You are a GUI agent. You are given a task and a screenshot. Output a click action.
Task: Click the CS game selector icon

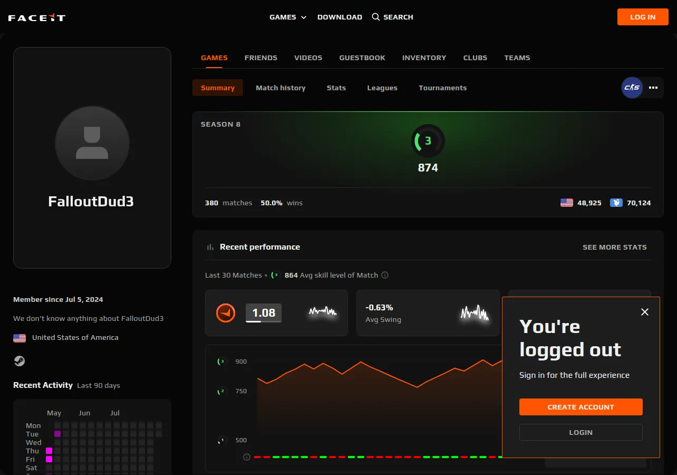[x=632, y=88]
